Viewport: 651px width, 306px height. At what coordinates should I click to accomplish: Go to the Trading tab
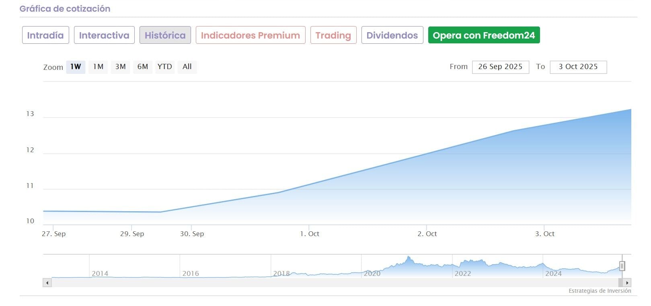coord(333,35)
